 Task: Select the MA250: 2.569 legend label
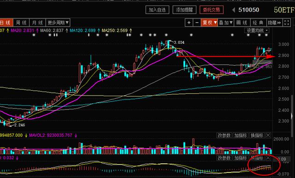(x=115, y=30)
